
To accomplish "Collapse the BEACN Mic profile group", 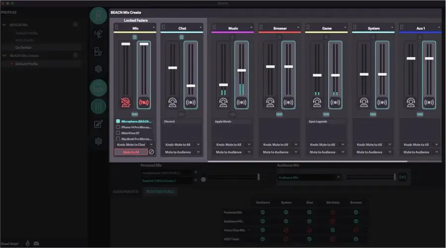I will (4, 25).
